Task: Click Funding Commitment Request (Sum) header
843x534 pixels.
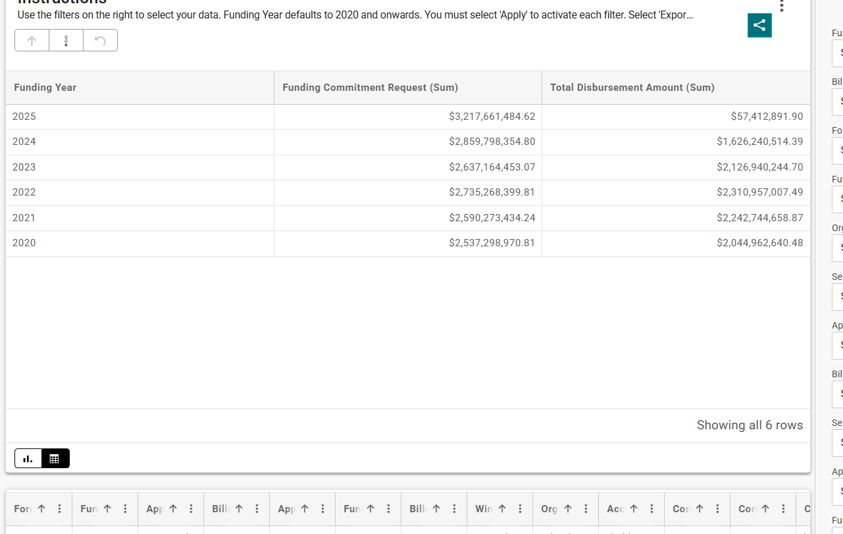Action: pyautogui.click(x=370, y=88)
